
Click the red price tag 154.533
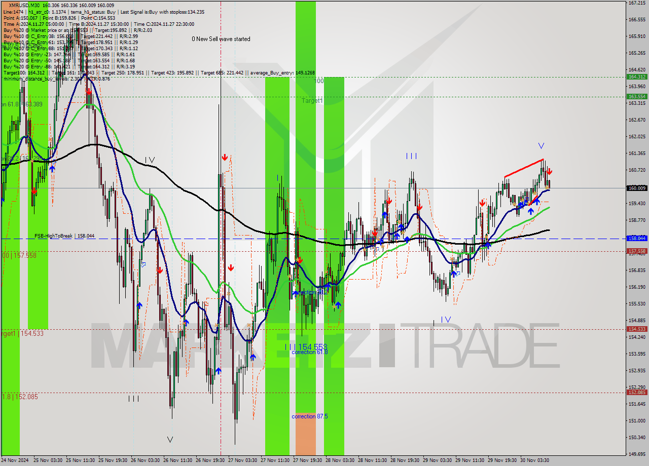click(x=637, y=329)
